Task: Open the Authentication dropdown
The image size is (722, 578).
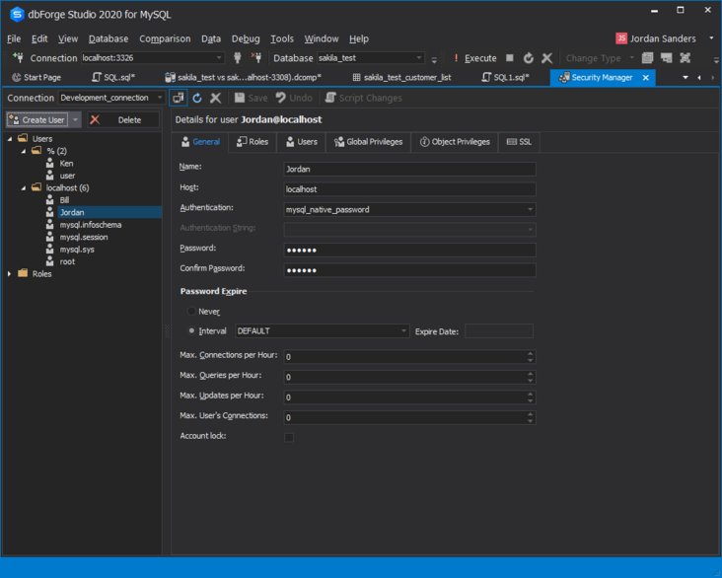Action: coord(531,210)
